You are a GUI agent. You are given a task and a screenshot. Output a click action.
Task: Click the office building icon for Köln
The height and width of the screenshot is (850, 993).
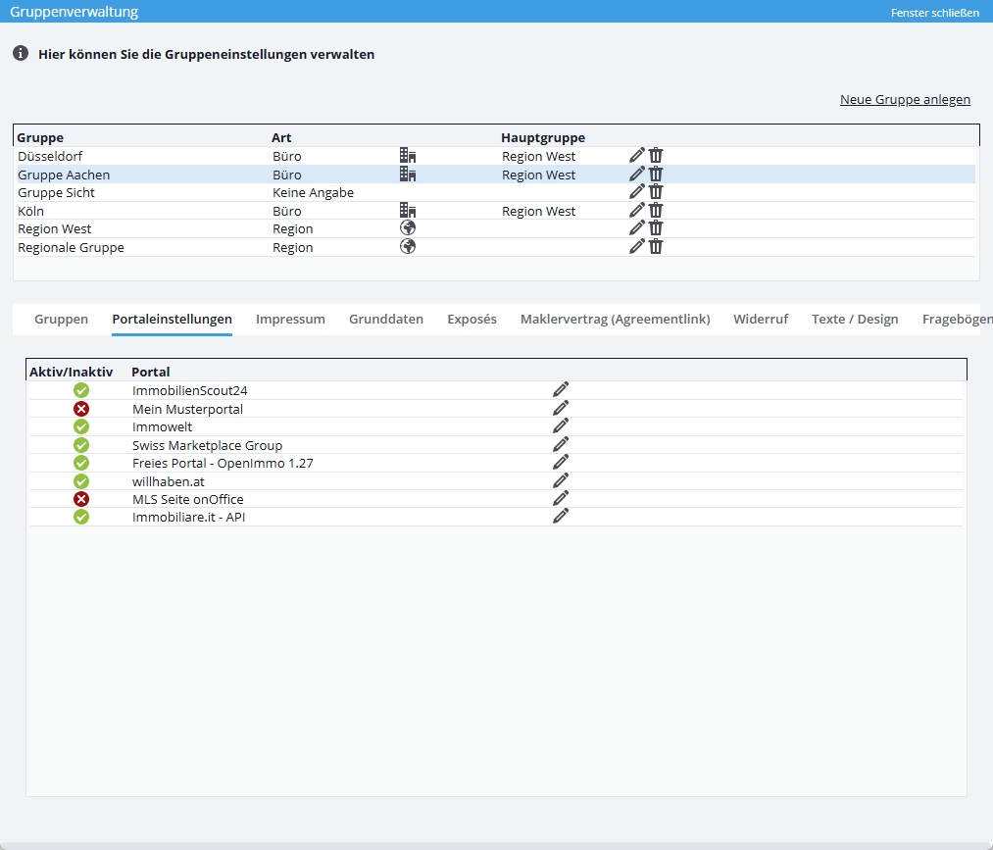[x=408, y=210]
